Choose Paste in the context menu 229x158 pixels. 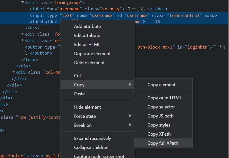pos(79,94)
